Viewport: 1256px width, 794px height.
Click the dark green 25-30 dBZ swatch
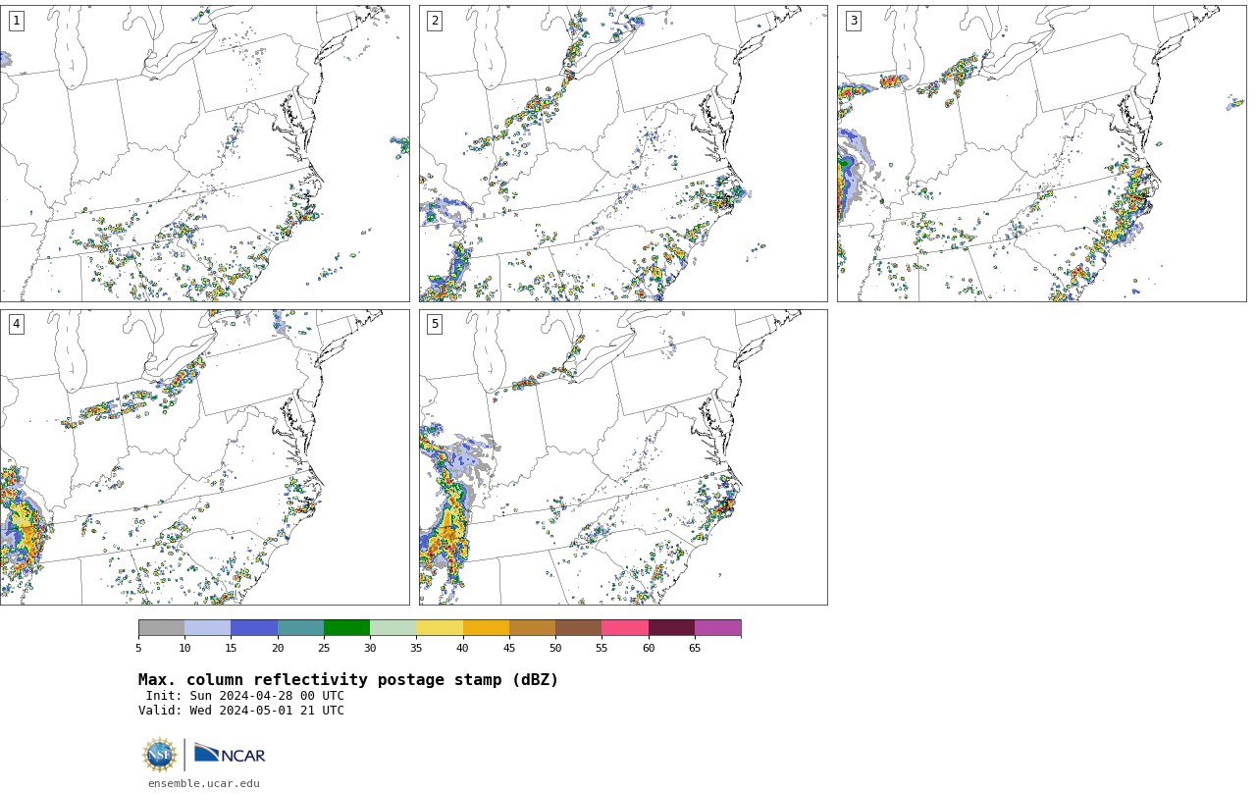pos(346,628)
